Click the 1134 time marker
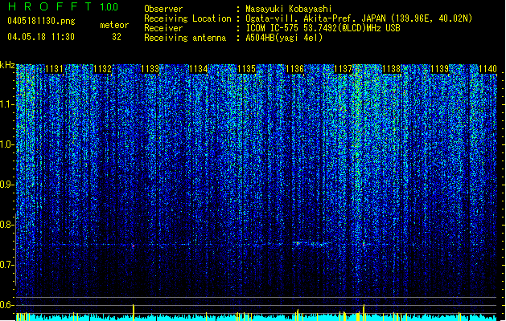506x321 pixels. click(198, 68)
